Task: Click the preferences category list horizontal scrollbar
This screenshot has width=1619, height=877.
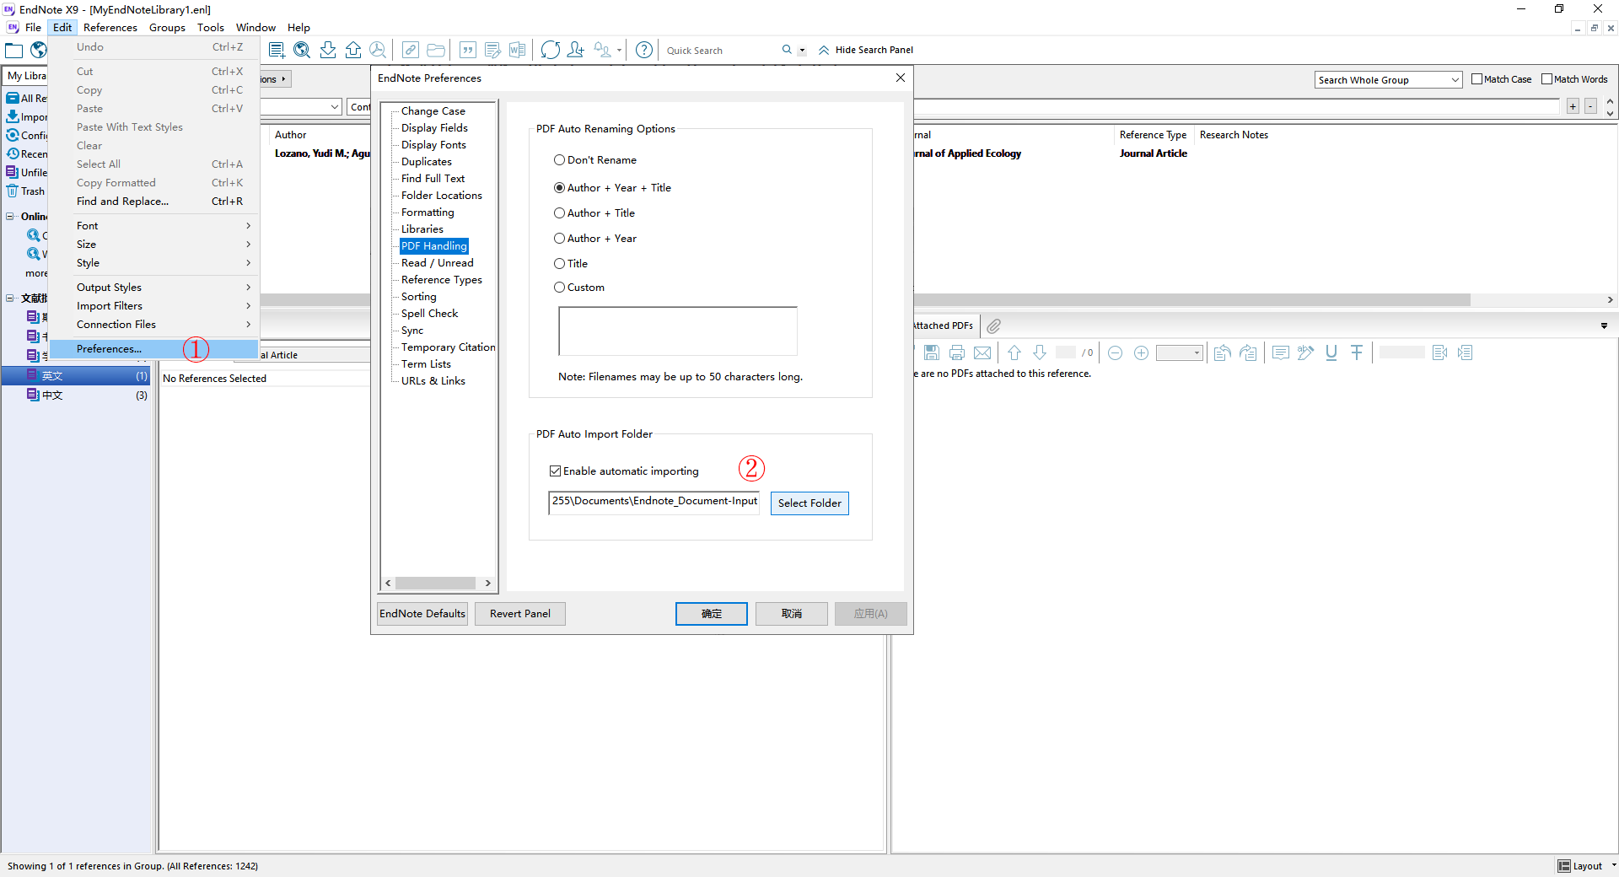Action: (438, 583)
